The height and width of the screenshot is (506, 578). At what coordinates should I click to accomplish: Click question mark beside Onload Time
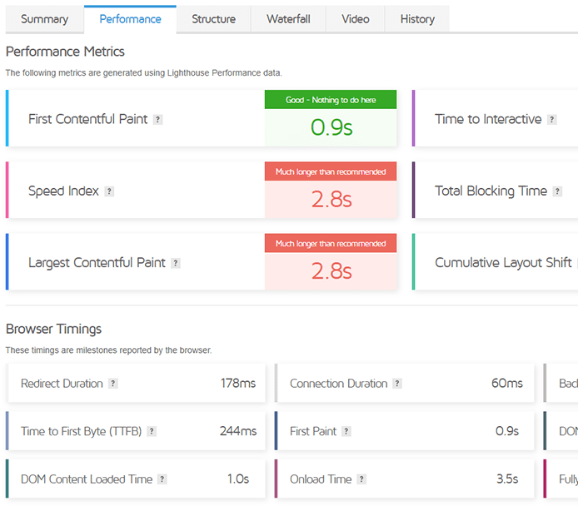click(x=361, y=479)
